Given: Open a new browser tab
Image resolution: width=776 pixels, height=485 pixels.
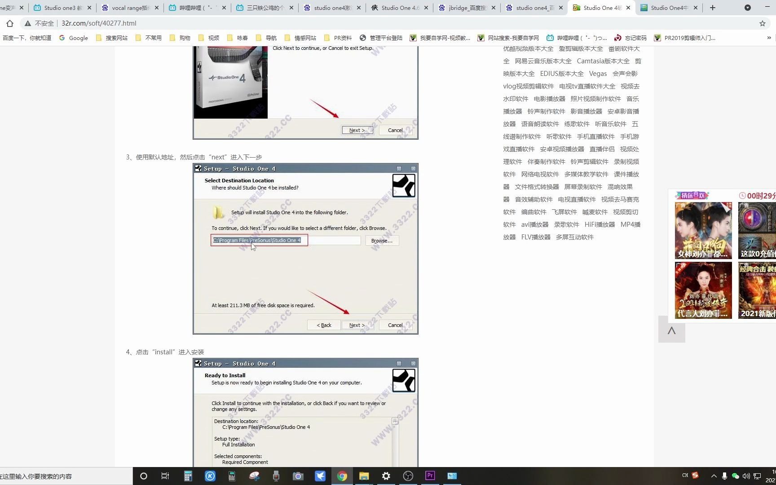Looking at the screenshot, I should tap(713, 8).
